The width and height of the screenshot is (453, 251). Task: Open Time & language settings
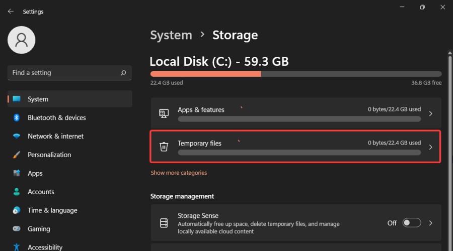52,210
